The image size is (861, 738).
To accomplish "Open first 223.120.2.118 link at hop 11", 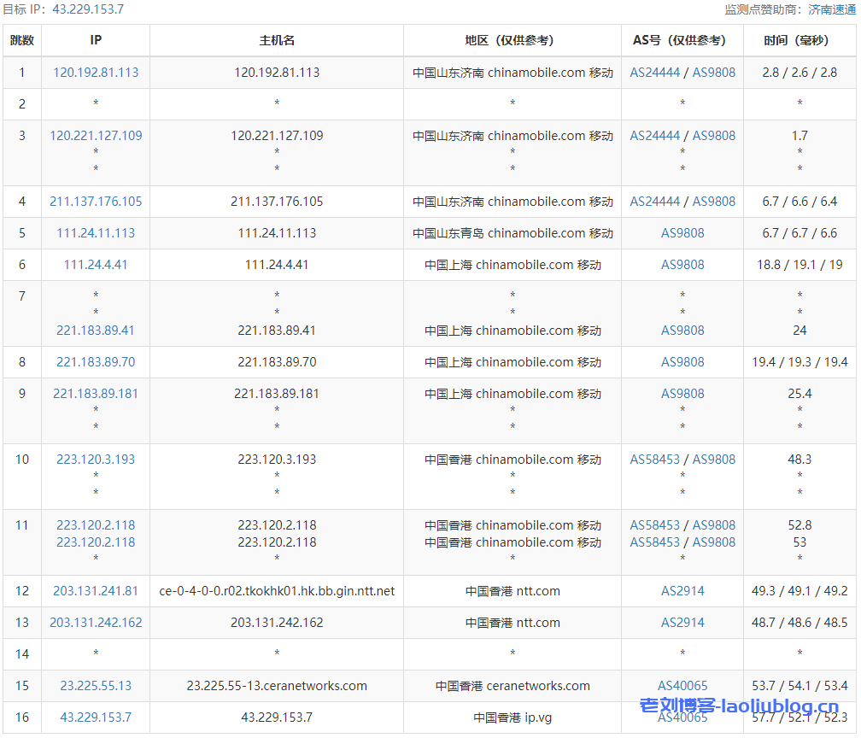I will 94,524.
